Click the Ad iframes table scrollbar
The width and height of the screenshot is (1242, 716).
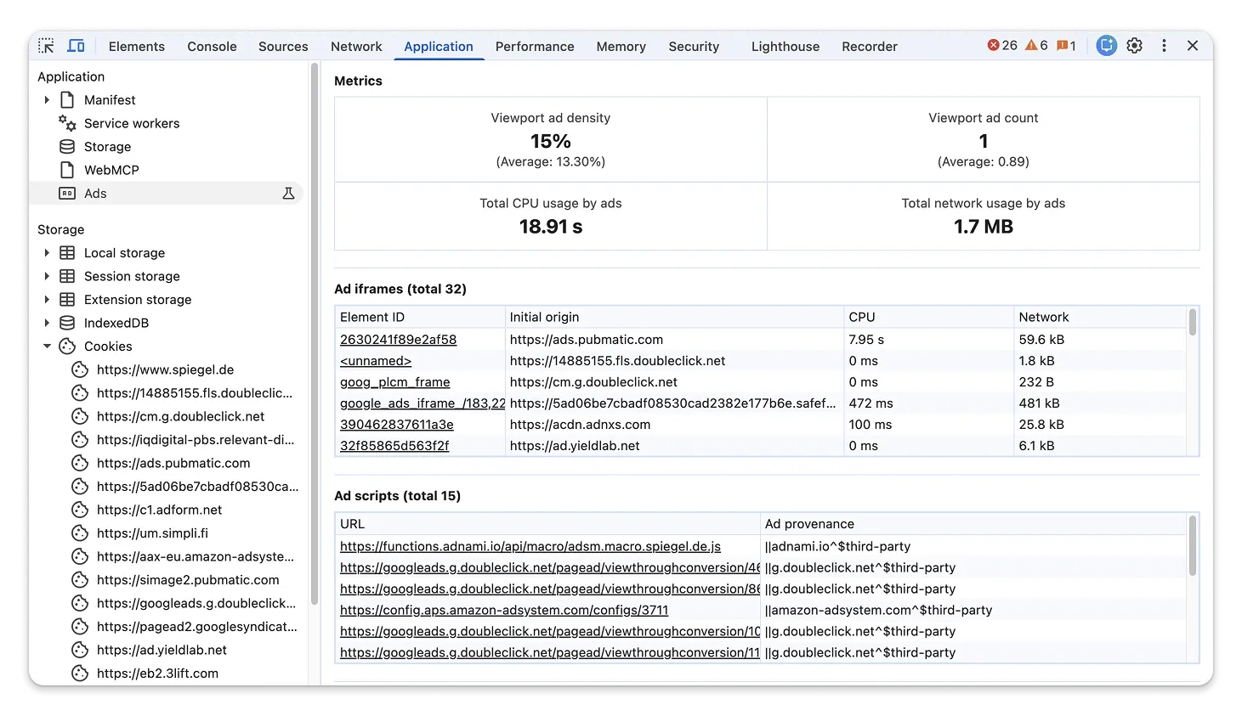[1193, 323]
